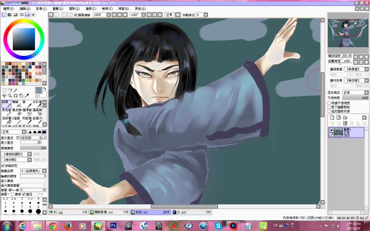The width and height of the screenshot is (370, 231).
Task: Toggle the selection edge display (選區邊緣) checkbox
Action: tap(76, 15)
